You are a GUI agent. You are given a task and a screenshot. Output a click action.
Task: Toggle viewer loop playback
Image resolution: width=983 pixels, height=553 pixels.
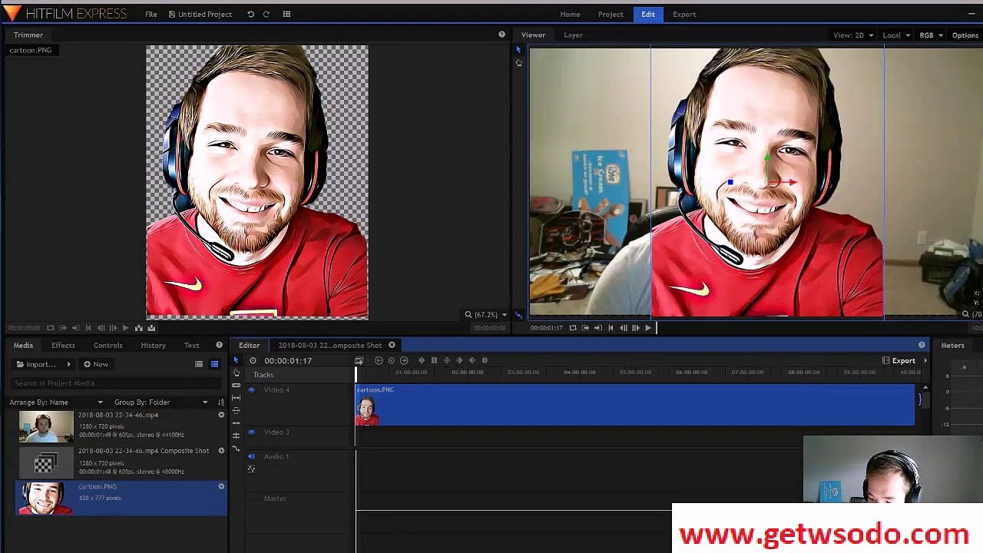[572, 328]
